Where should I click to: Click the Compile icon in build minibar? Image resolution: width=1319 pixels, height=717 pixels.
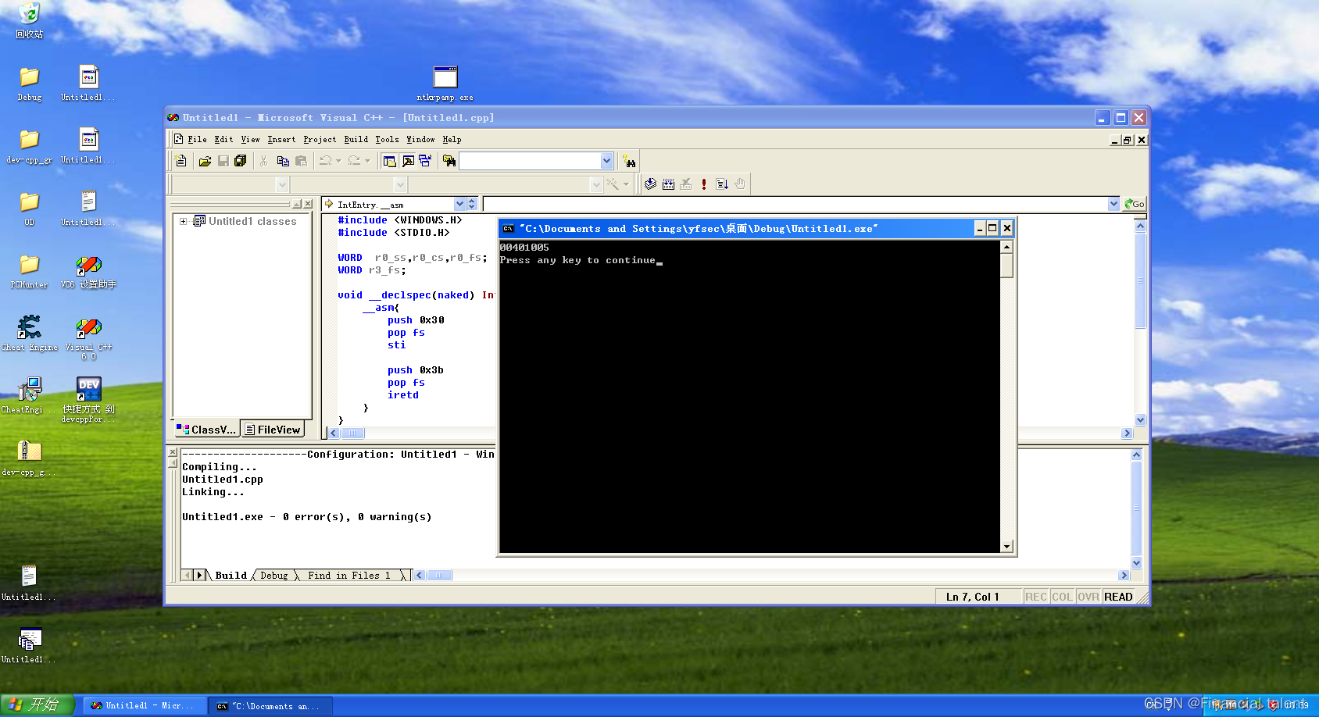[650, 184]
